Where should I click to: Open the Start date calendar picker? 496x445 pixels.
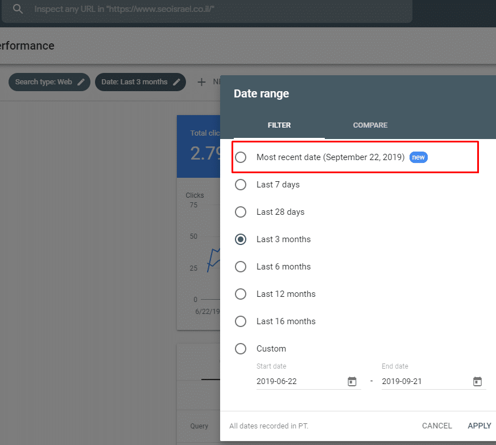(x=352, y=382)
